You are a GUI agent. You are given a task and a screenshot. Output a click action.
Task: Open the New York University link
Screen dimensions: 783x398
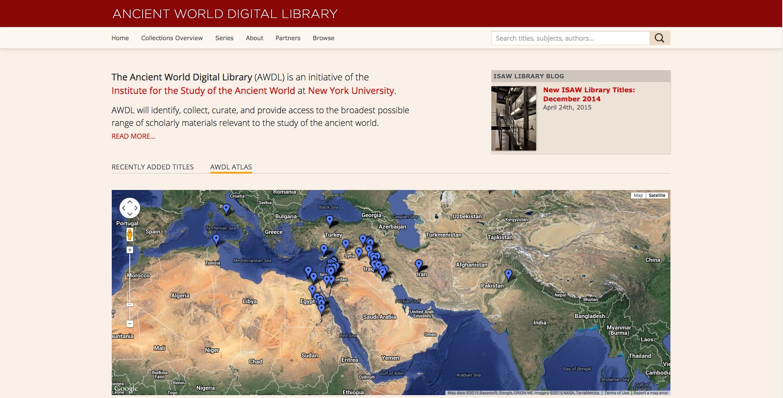351,91
